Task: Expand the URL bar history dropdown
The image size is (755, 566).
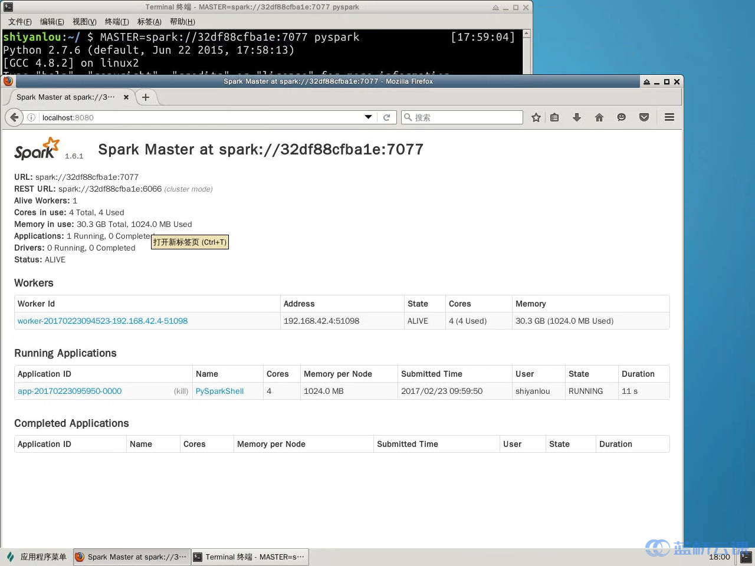Action: point(368,117)
